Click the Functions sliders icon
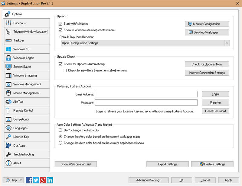Screen dimensions: 242x186 (x=8, y=23)
